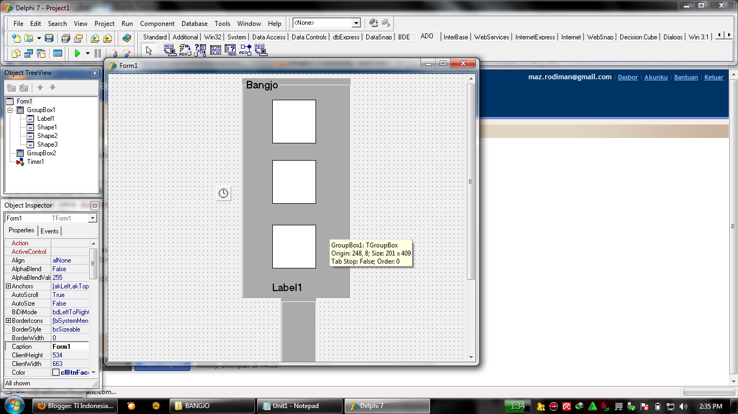Switch to the Dialogs palette tab
Screen dimensions: 738x414
(x=673, y=37)
